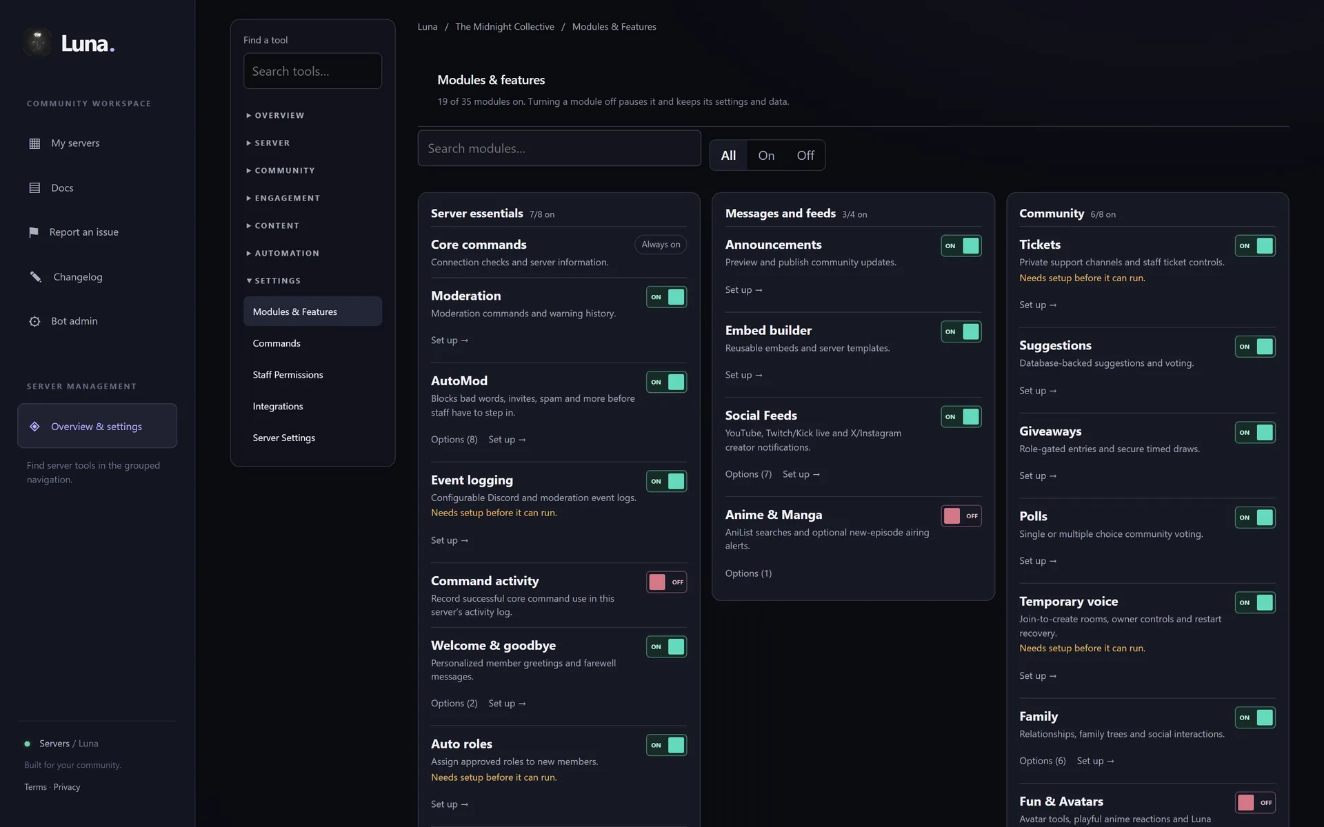The image size is (1324, 827).
Task: Click the Luna logo avatar
Action: (37, 43)
